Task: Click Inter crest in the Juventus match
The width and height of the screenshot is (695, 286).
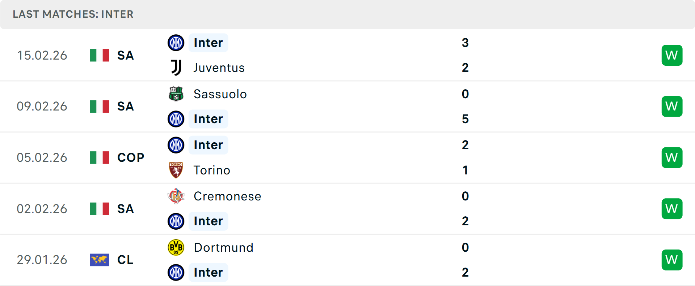Action: 176,43
